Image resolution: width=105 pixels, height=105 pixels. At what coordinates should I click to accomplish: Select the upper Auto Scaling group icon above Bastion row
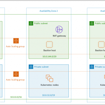click(16, 41)
